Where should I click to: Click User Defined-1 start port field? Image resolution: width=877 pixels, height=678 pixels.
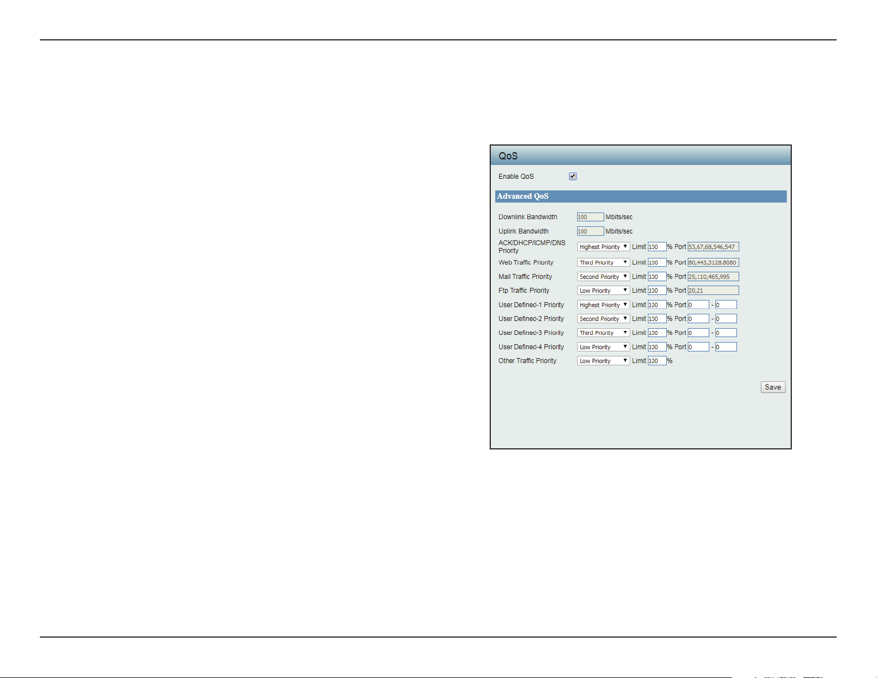(698, 305)
